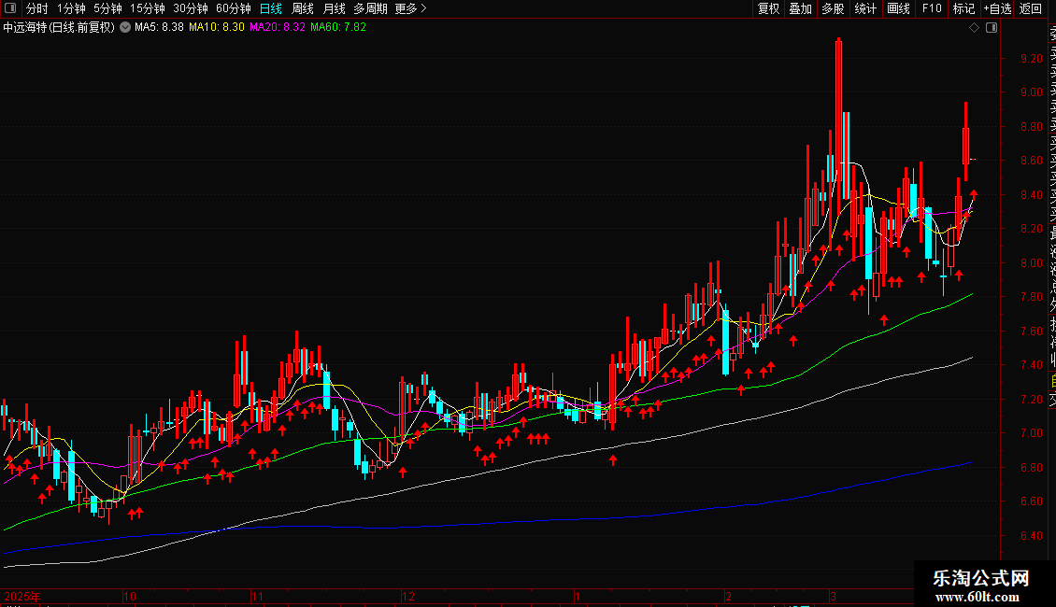Click the 8.20 price axis label
This screenshot has width=1056, height=607.
(1031, 229)
